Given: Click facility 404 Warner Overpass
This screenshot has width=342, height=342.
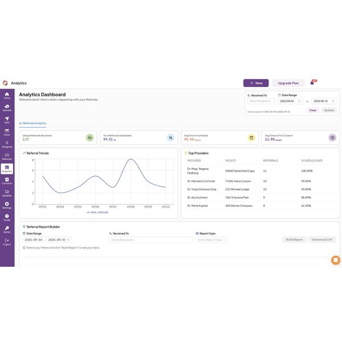Looking at the screenshot, I should point(239,206).
